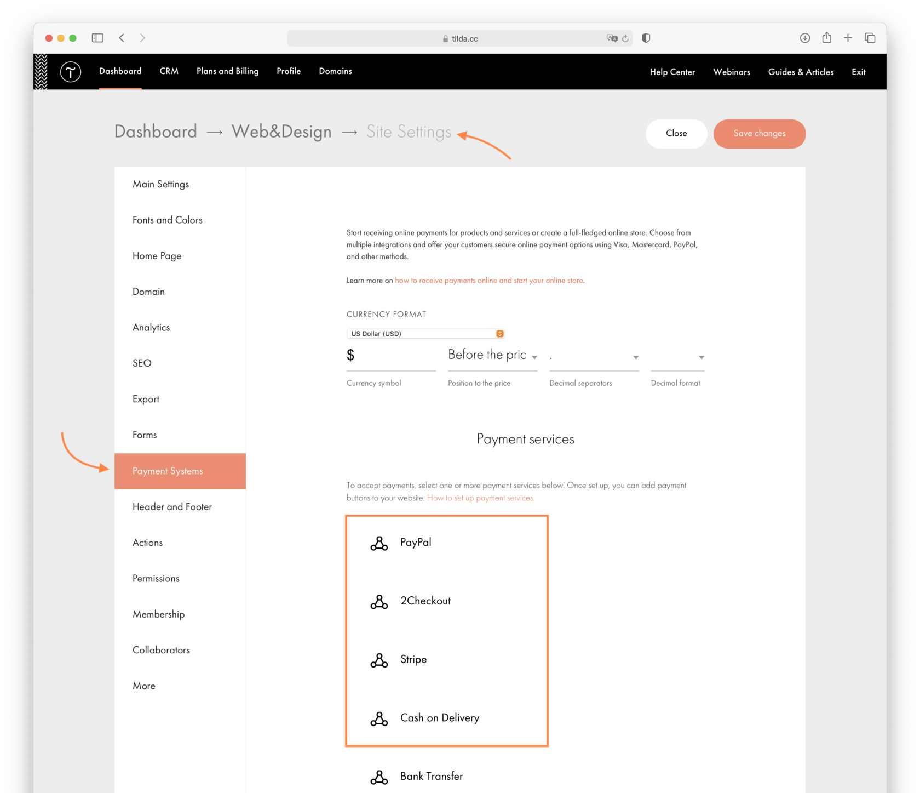The width and height of the screenshot is (920, 793).
Task: Select Home Page in sidebar
Action: click(x=180, y=256)
